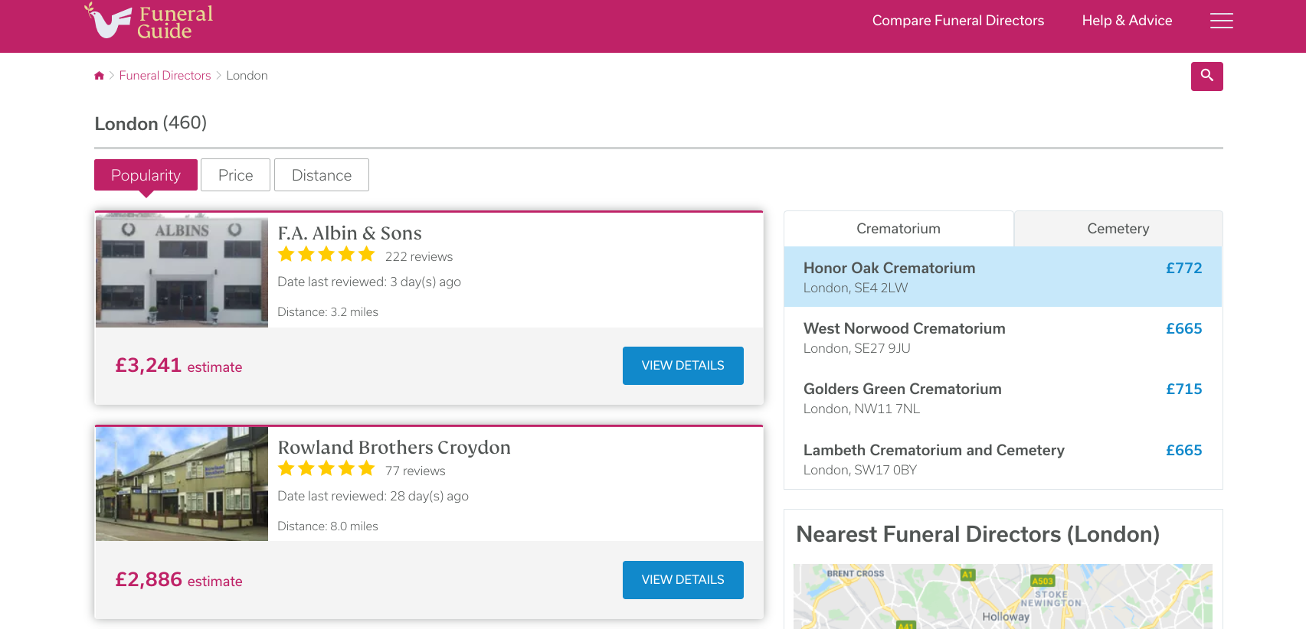This screenshot has height=629, width=1306.
Task: Click the £715 Golders Green price
Action: [x=1183, y=389]
